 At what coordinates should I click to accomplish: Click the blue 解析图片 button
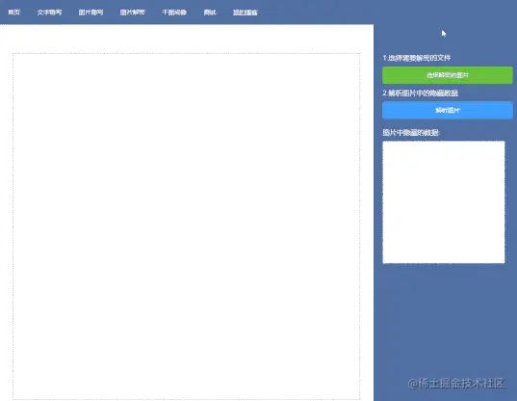[x=448, y=110]
